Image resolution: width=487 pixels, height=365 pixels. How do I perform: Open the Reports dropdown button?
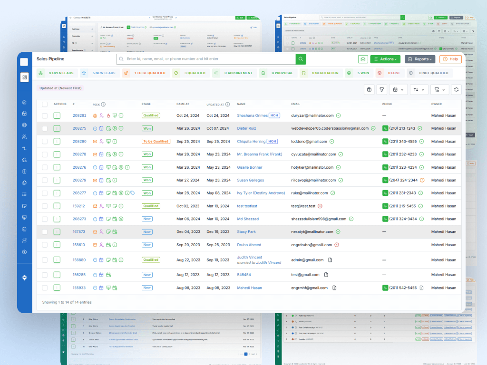pyautogui.click(x=420, y=59)
